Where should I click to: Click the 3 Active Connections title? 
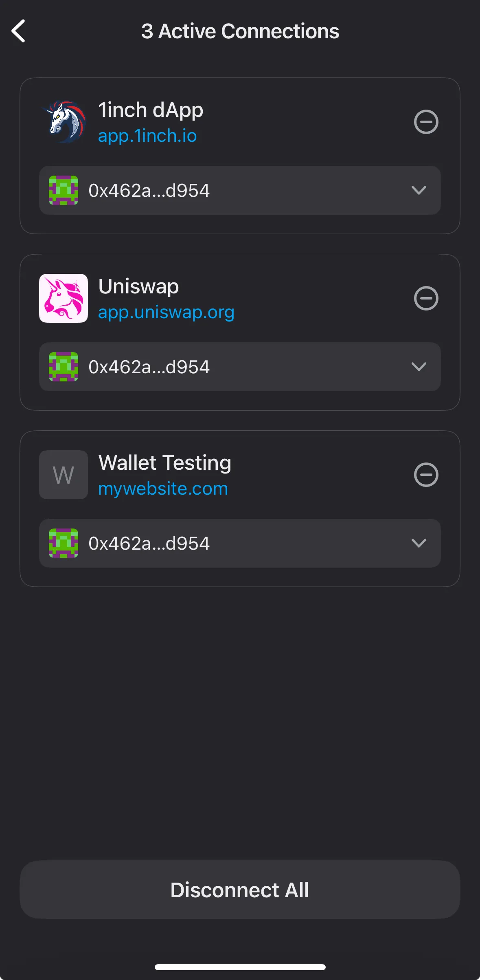click(240, 31)
